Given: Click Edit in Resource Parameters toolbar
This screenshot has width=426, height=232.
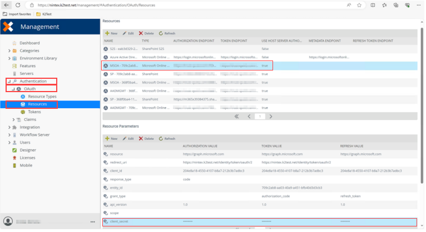Looking at the screenshot, I should tap(128, 139).
